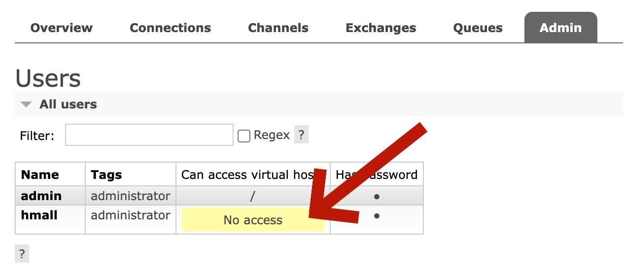This screenshot has height=277, width=623.
Task: Open the hmall user details
Action: pyautogui.click(x=39, y=215)
